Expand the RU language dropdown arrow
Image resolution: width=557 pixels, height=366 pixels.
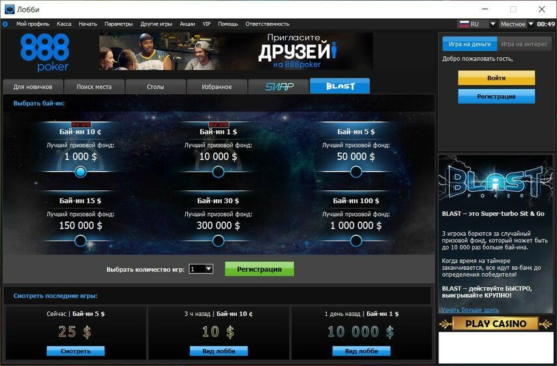(492, 23)
